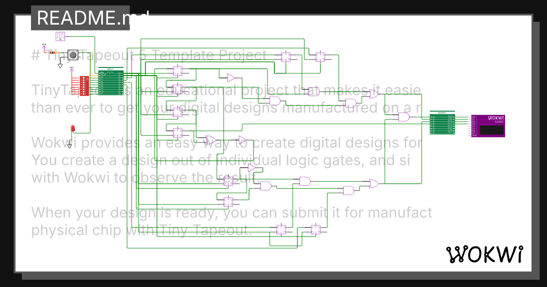Select the bottom-row flip-flop on the right

pos(316,230)
